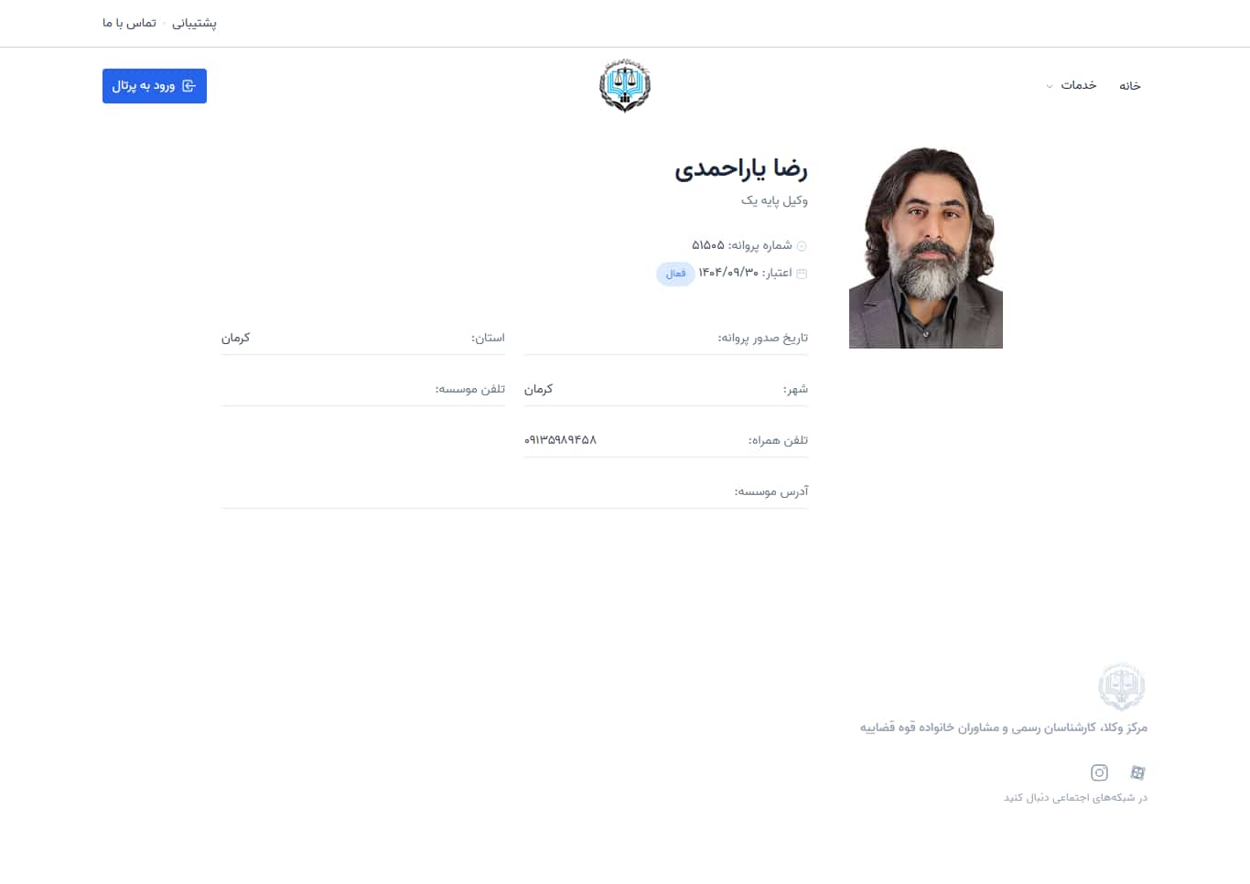Click the کرمان city field value

[539, 389]
